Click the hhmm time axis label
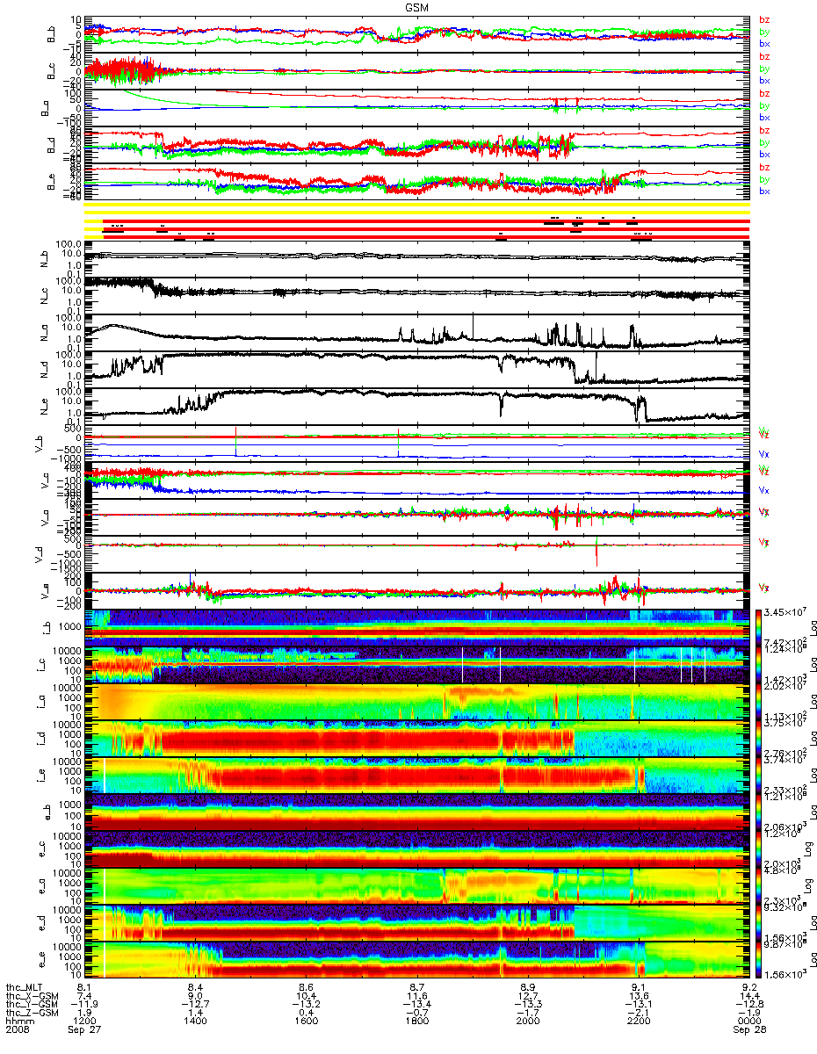 [x=18, y=1022]
